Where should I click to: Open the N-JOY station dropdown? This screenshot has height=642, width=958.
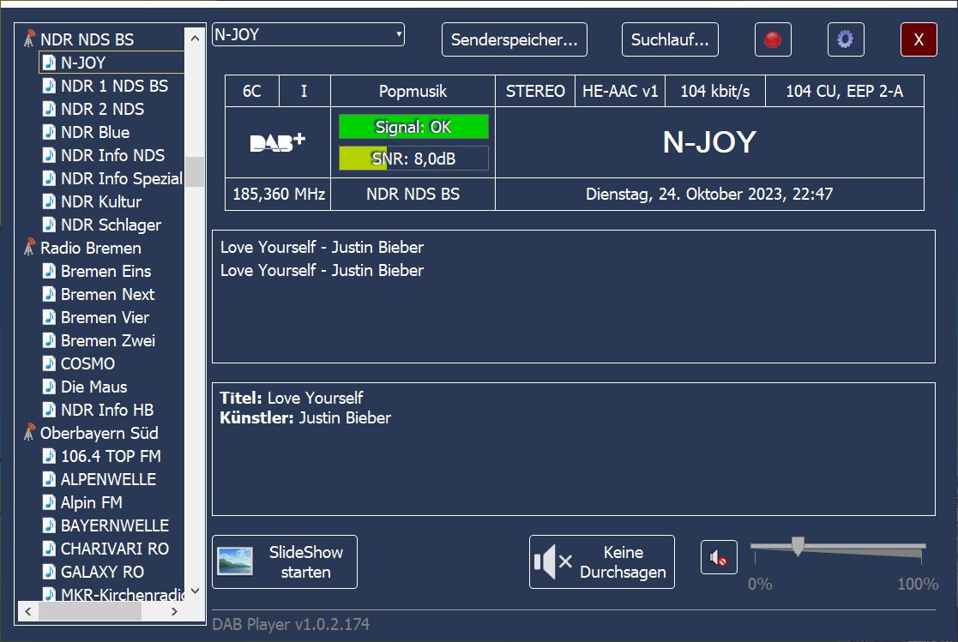(x=309, y=35)
